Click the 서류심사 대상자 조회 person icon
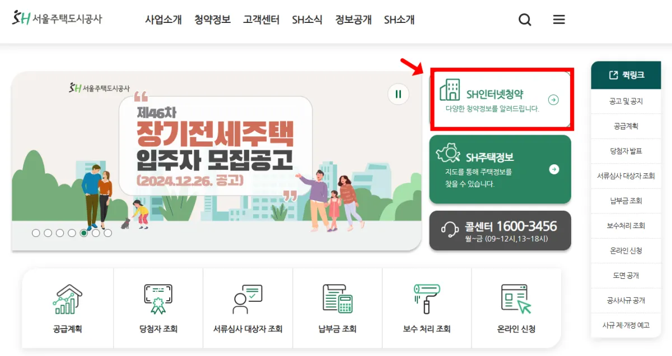The height and width of the screenshot is (356, 672). point(248,299)
